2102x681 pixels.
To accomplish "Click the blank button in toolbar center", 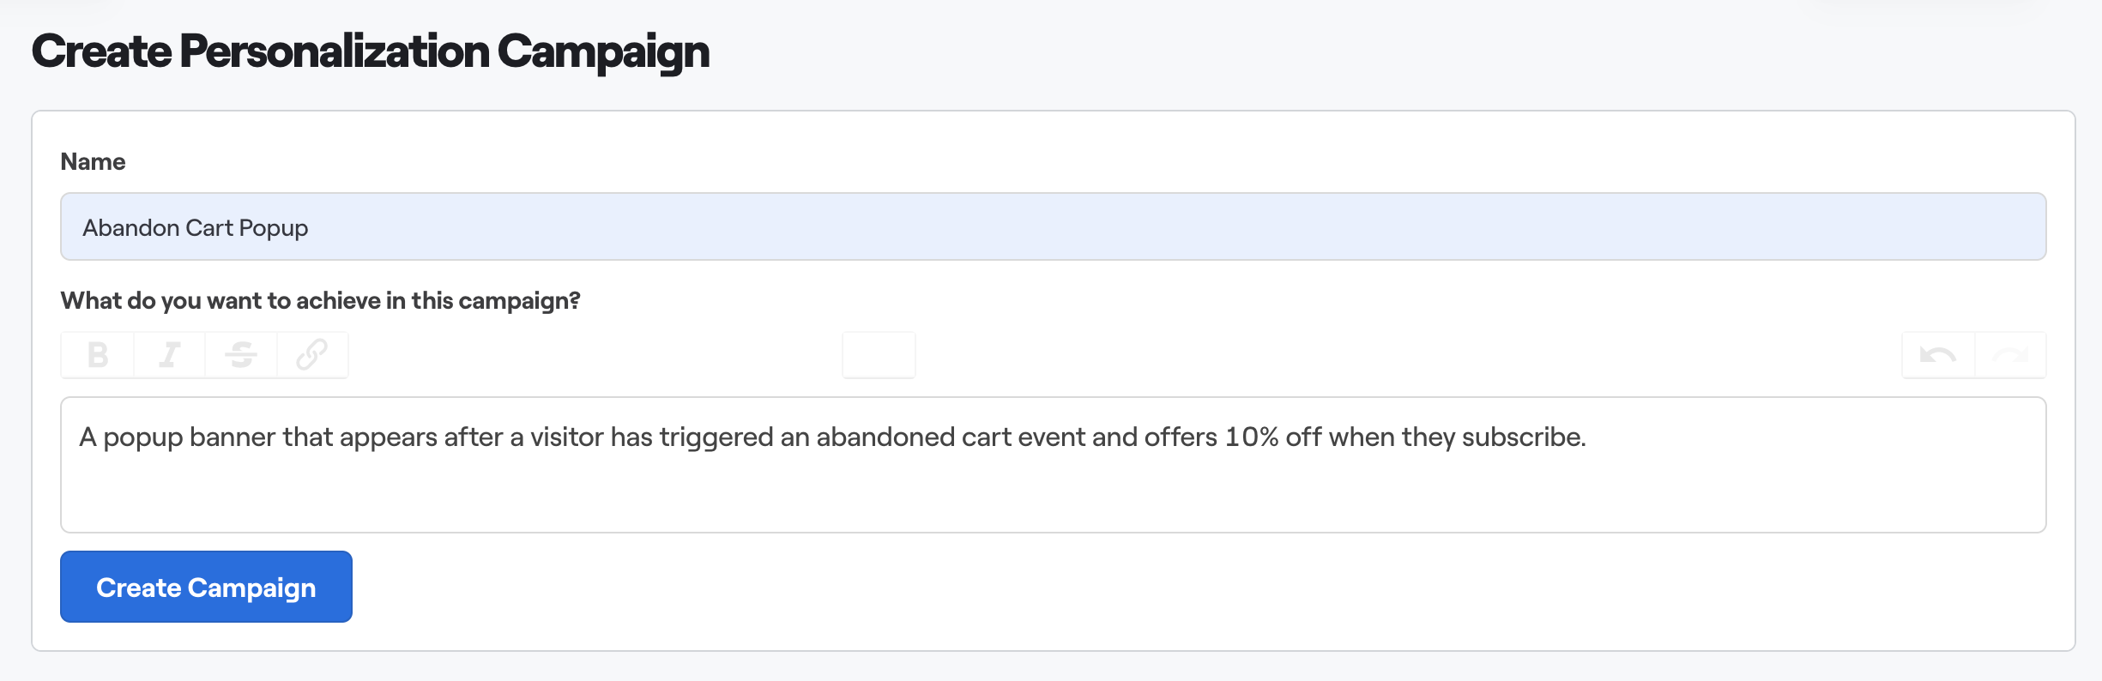I will pyautogui.click(x=879, y=354).
